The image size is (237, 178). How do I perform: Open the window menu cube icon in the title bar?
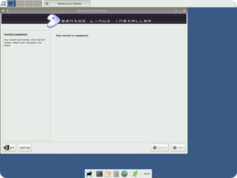pyautogui.click(x=3, y=11)
